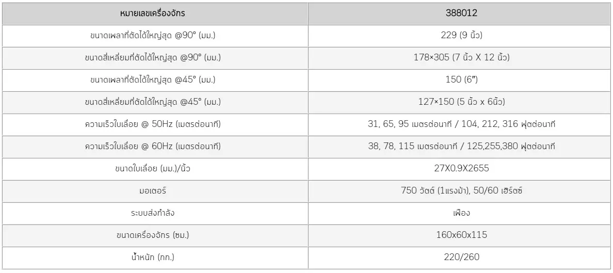
Task: Click the blade size value 27X0.9X2655
Action: pyautogui.click(x=461, y=169)
